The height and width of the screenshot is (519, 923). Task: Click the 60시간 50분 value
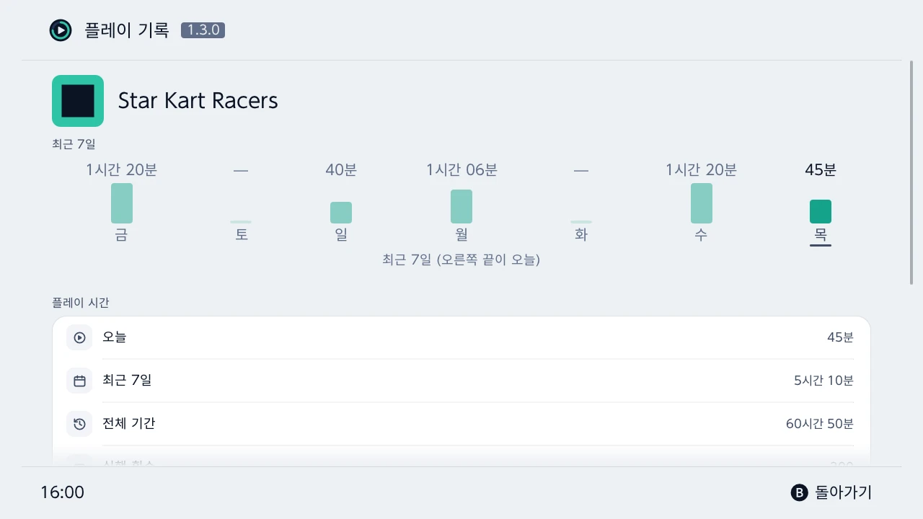point(820,424)
